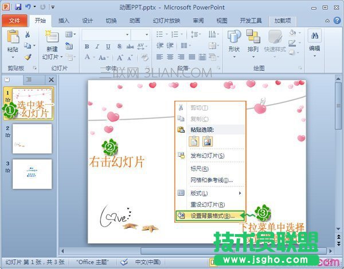The width and height of the screenshot is (344, 269).
Task: Open the font size dropdown
Action: tap(147, 34)
